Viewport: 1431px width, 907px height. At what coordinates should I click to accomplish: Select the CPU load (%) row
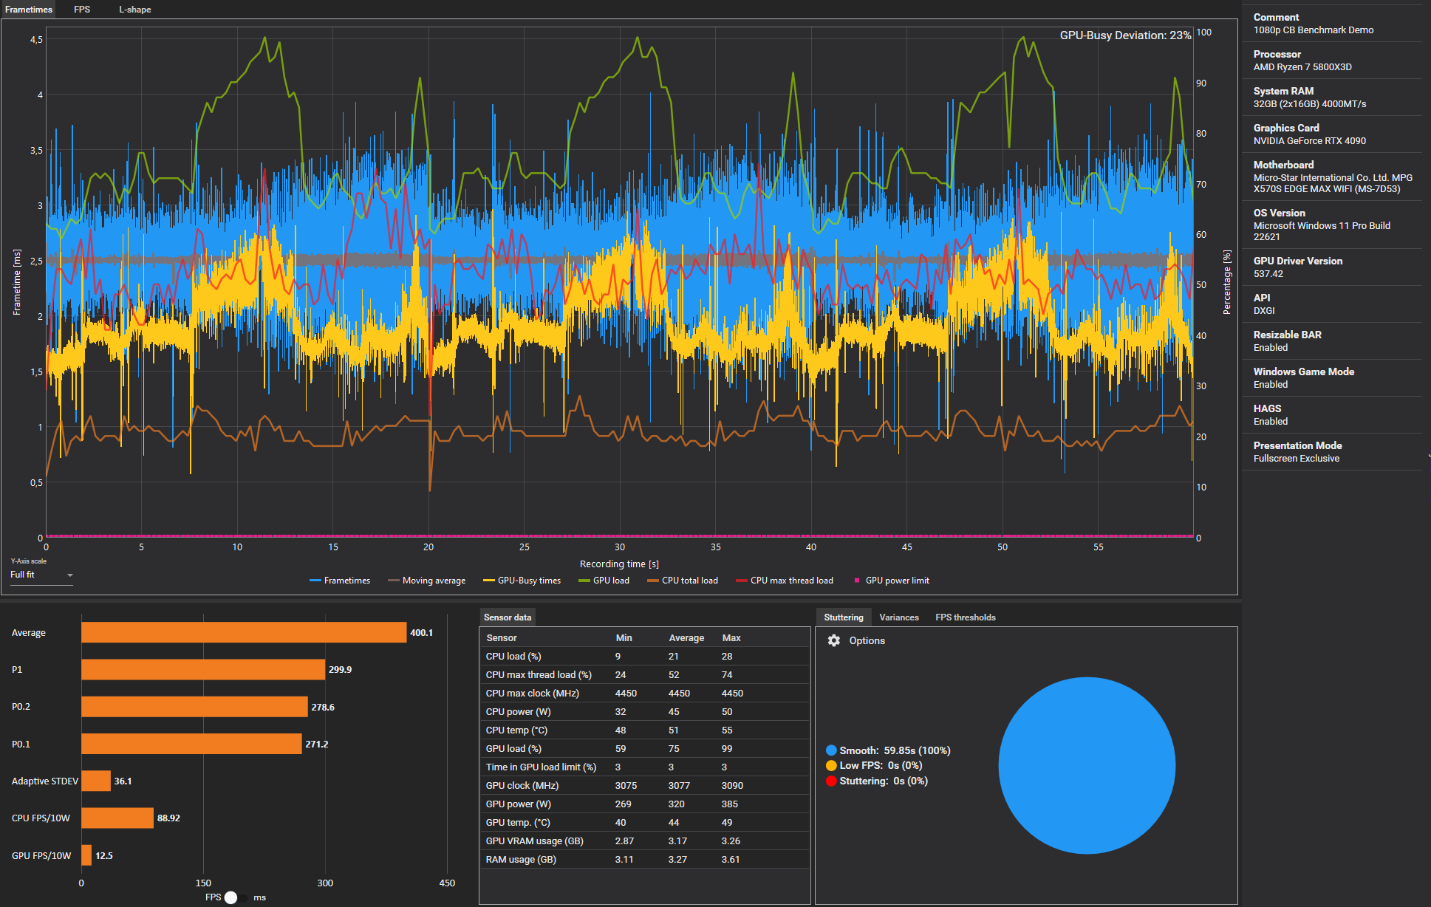(645, 656)
